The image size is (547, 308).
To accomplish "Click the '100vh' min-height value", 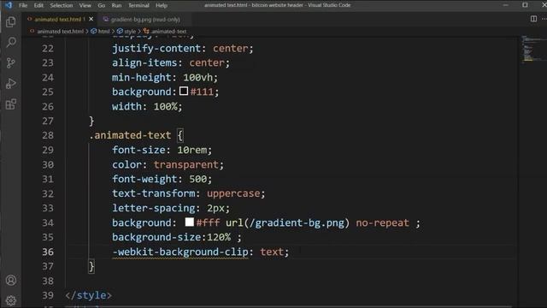I will [x=197, y=77].
